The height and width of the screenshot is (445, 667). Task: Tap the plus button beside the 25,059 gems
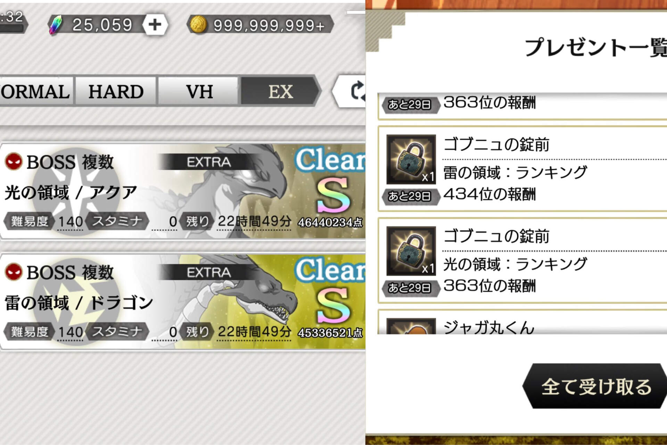[x=155, y=25]
